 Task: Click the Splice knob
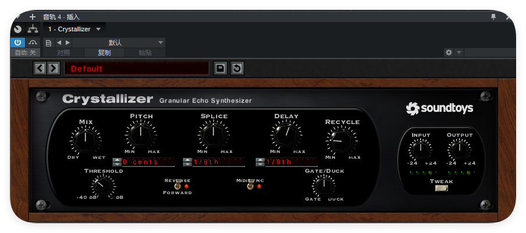tap(214, 134)
